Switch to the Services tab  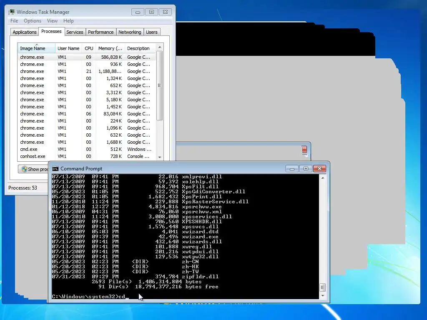point(75,32)
